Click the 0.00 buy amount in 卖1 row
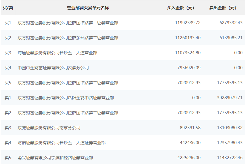 [196, 98]
